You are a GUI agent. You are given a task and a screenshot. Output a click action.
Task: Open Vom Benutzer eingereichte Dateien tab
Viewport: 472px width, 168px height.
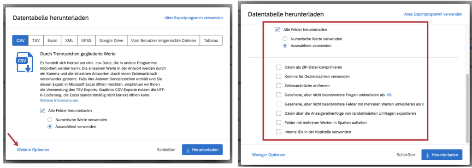pos(164,40)
